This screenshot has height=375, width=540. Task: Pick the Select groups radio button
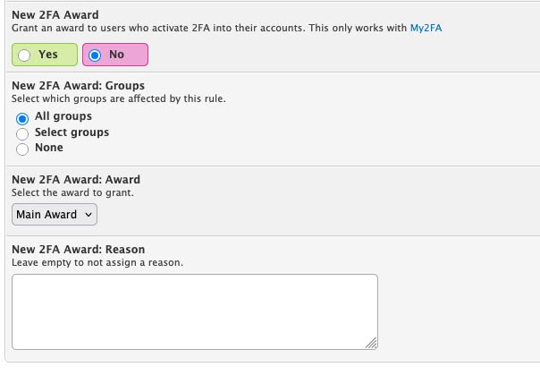tap(22, 134)
